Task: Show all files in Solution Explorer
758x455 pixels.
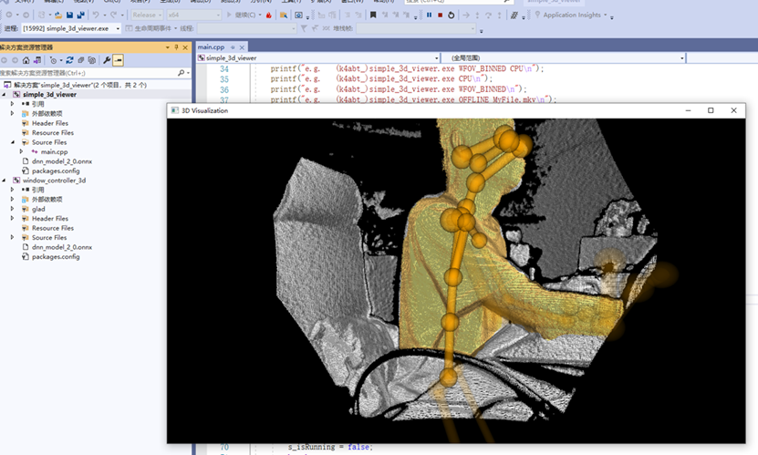Action: point(92,60)
